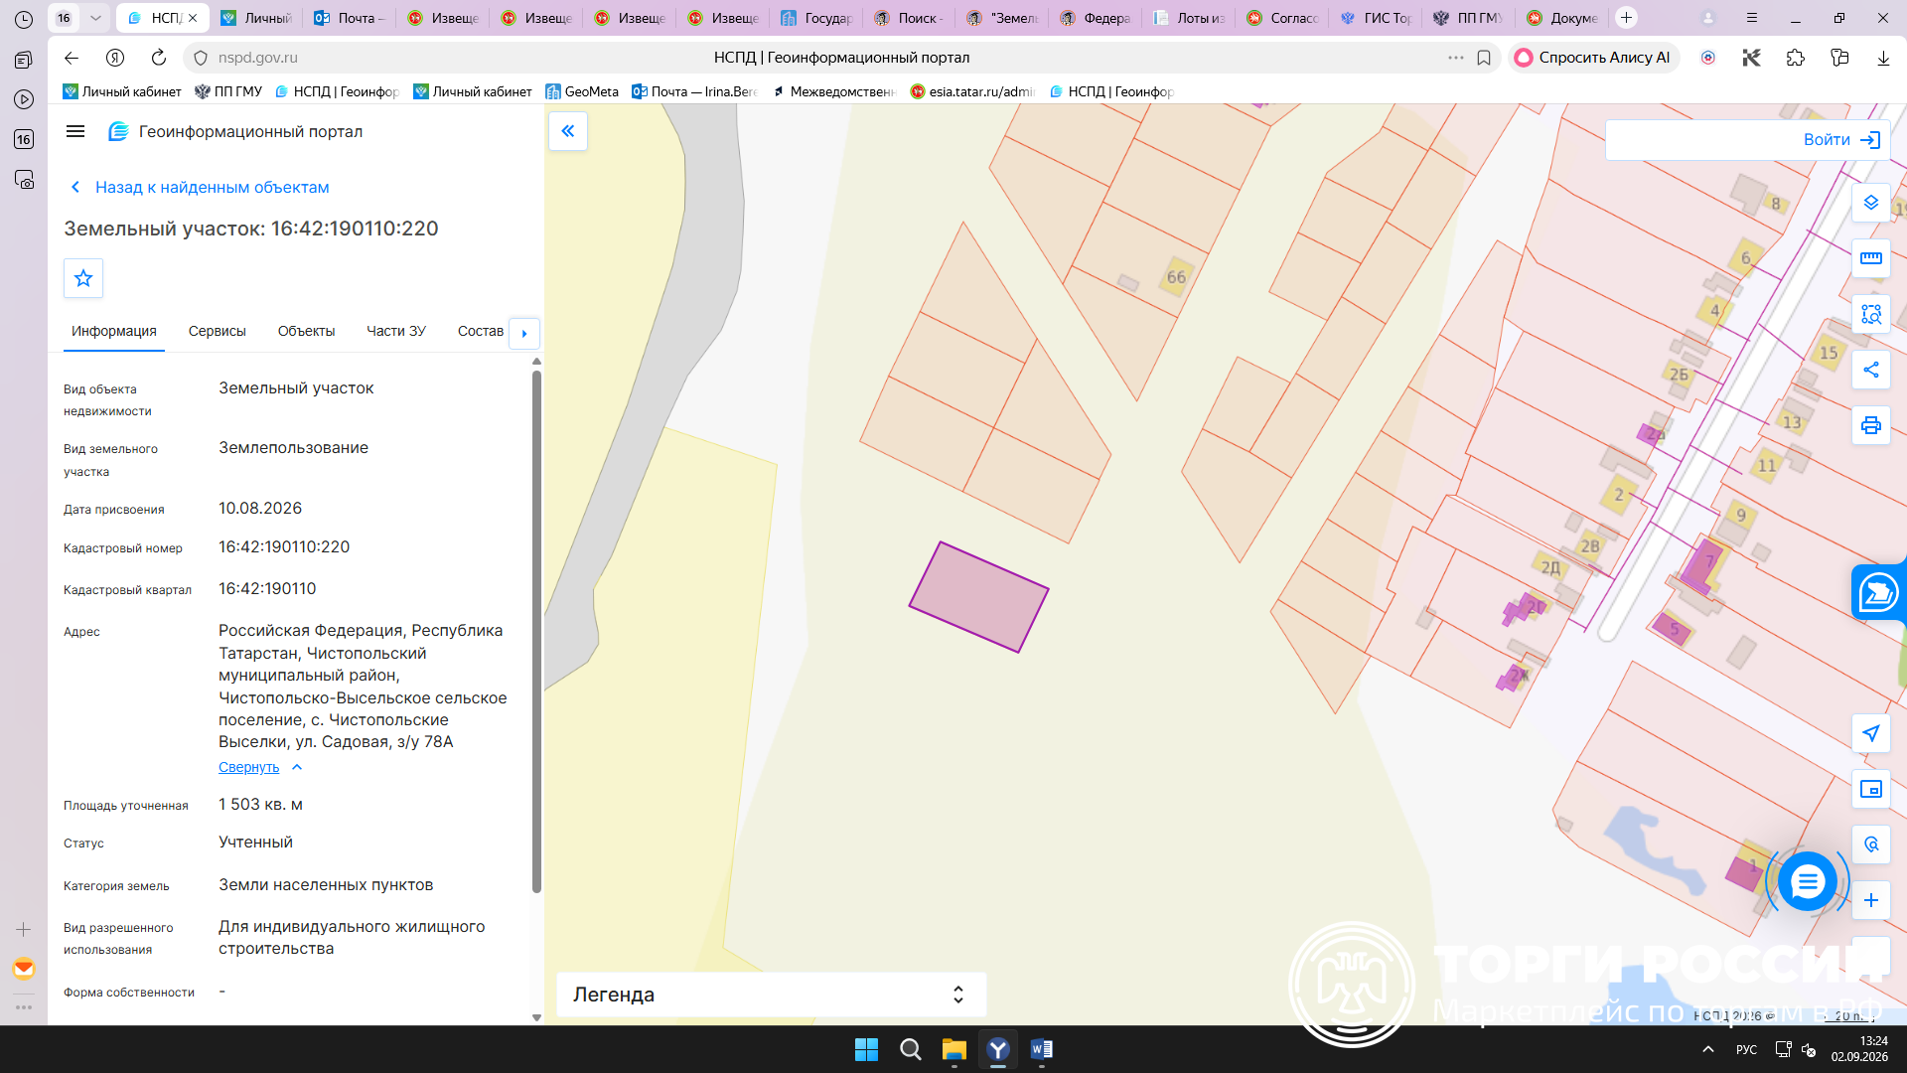The height and width of the screenshot is (1073, 1907).
Task: Show more tabs with the right arrow
Action: (524, 333)
